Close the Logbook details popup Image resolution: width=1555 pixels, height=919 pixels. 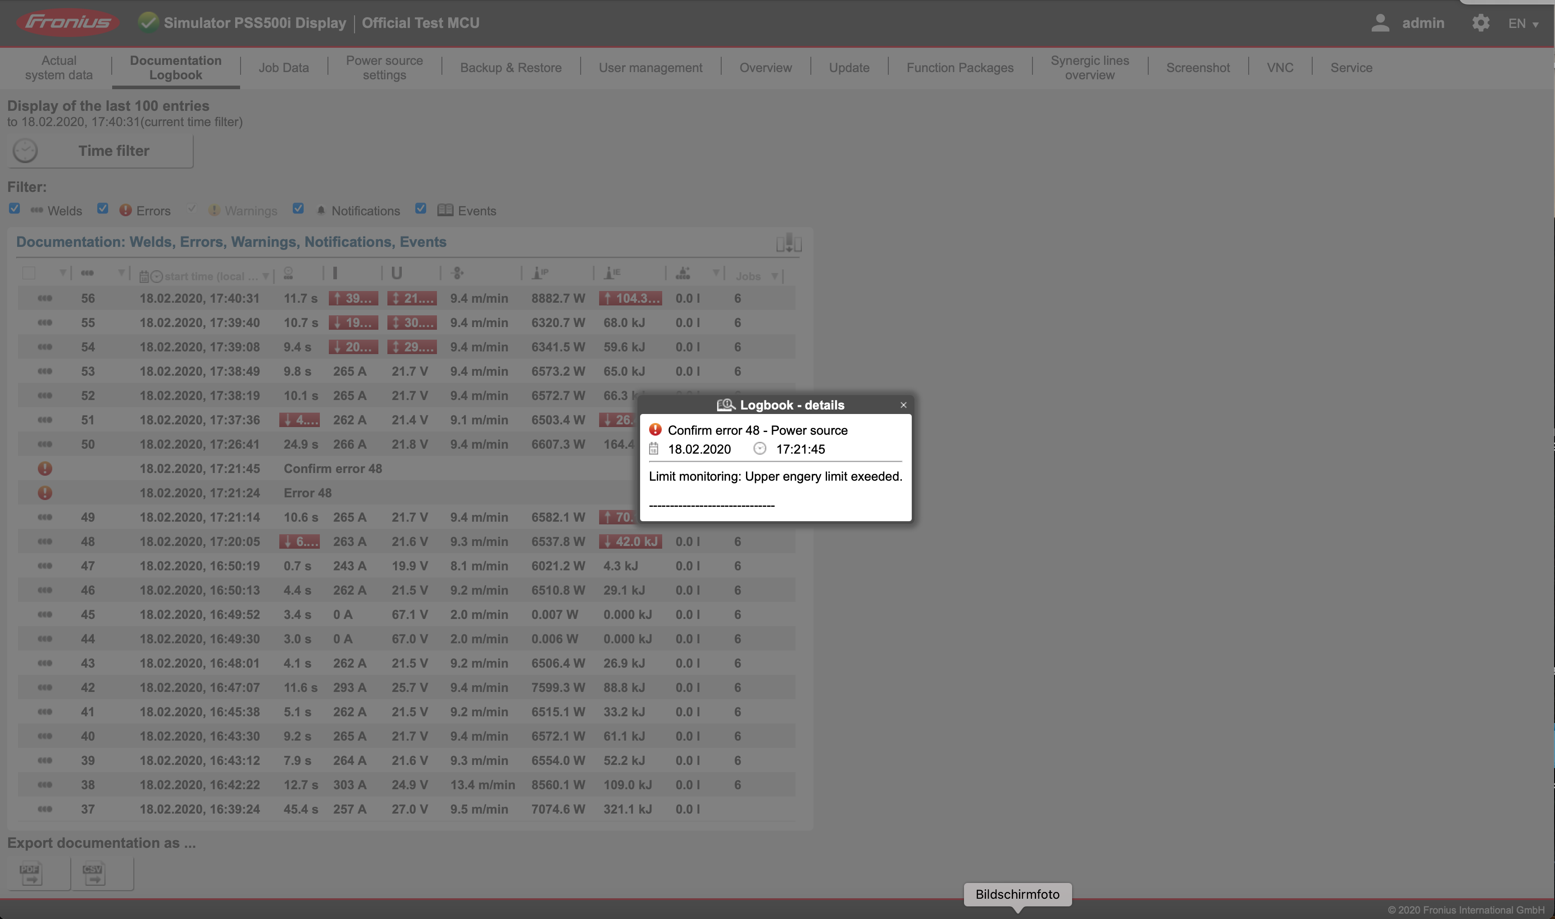coord(903,405)
